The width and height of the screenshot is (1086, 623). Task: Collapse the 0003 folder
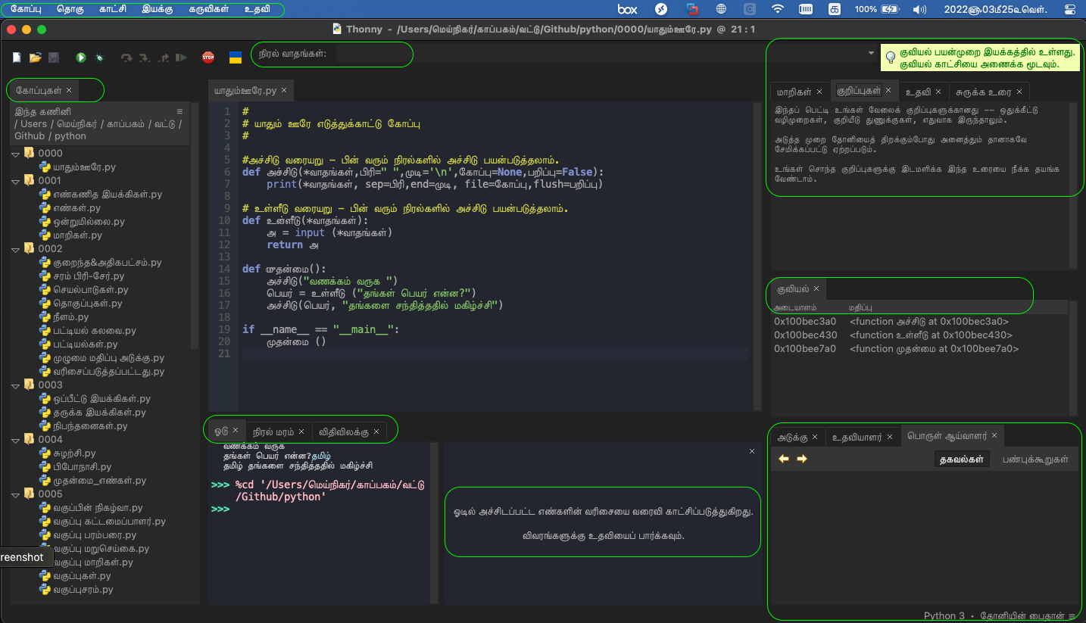point(16,385)
